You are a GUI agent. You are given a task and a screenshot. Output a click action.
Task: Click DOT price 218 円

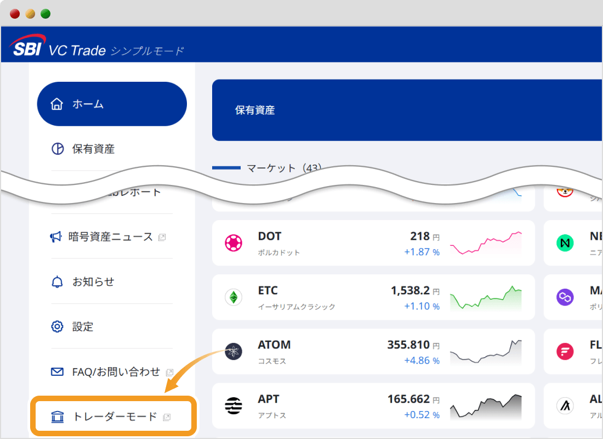424,236
